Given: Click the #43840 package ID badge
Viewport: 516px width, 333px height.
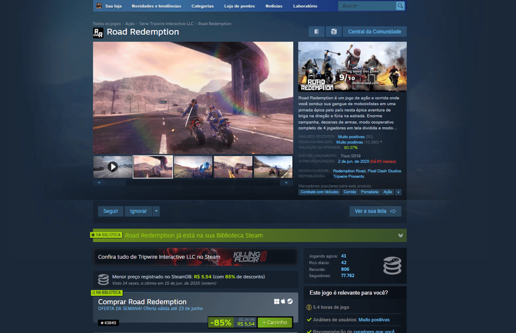Looking at the screenshot, I should coord(109,323).
